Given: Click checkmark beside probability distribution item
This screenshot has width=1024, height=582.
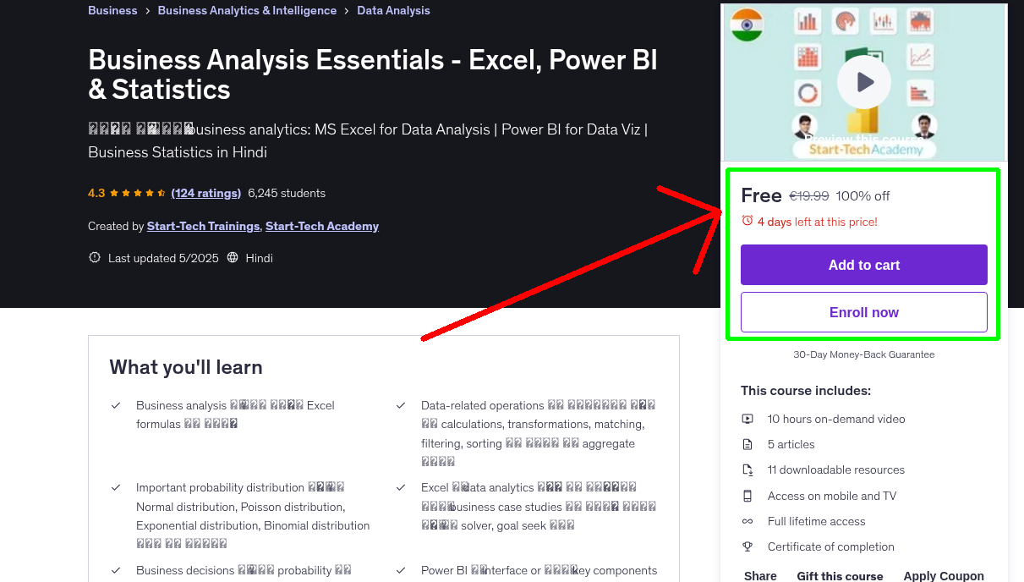Looking at the screenshot, I should tap(116, 487).
